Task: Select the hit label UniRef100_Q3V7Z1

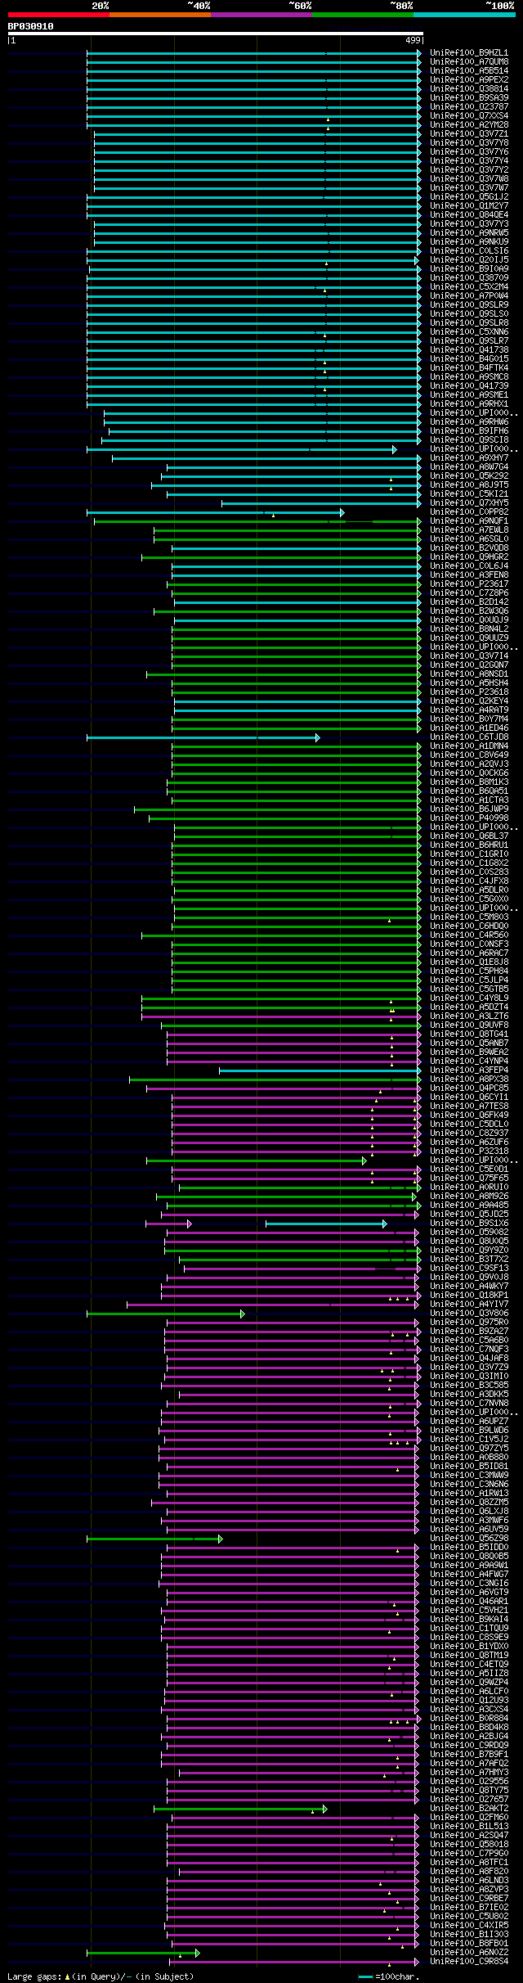Action: (469, 134)
